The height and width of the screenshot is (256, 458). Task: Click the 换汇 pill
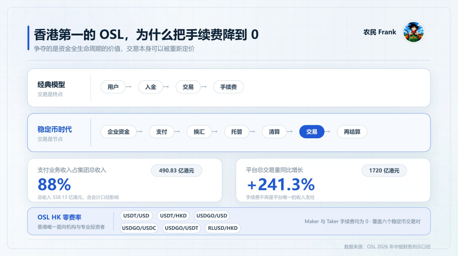pyautogui.click(x=199, y=132)
